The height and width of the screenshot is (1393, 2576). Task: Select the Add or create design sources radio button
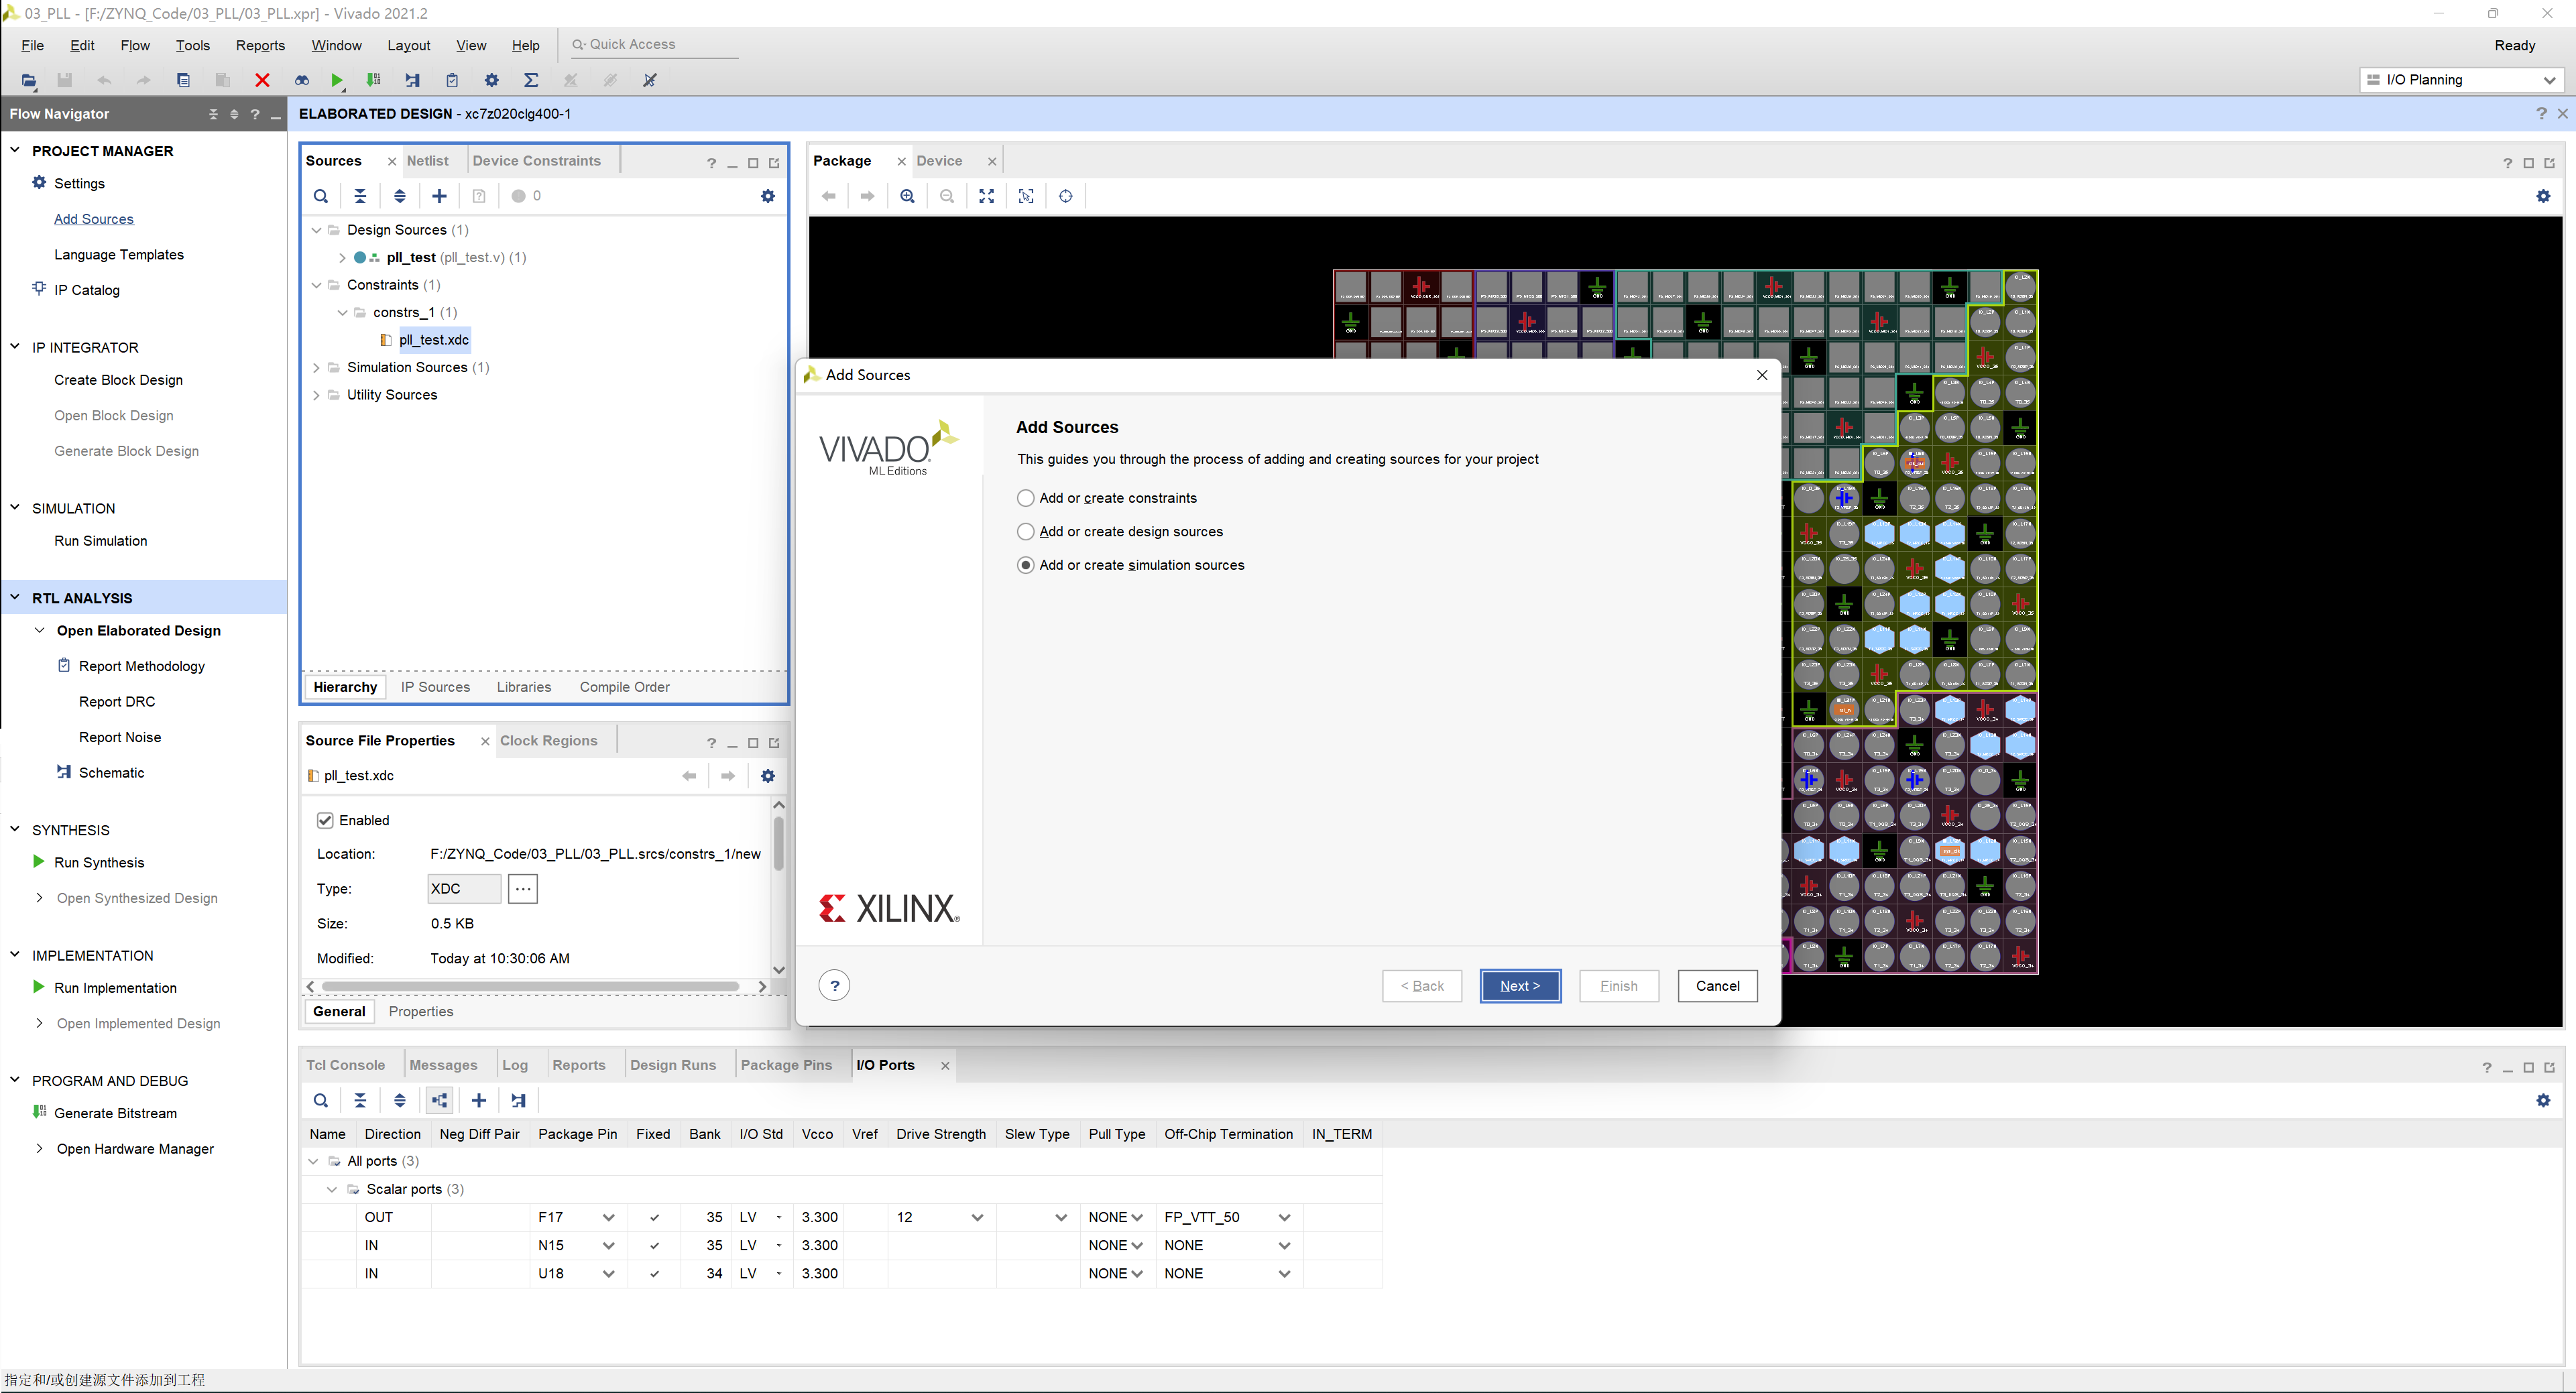coord(1024,532)
